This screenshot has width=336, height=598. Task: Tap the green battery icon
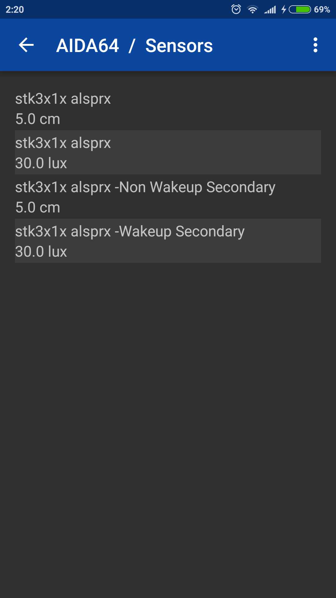pos(300,10)
